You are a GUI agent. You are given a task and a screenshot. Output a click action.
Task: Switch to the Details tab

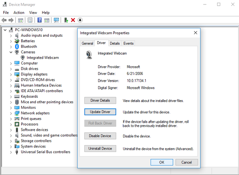coord(115,43)
